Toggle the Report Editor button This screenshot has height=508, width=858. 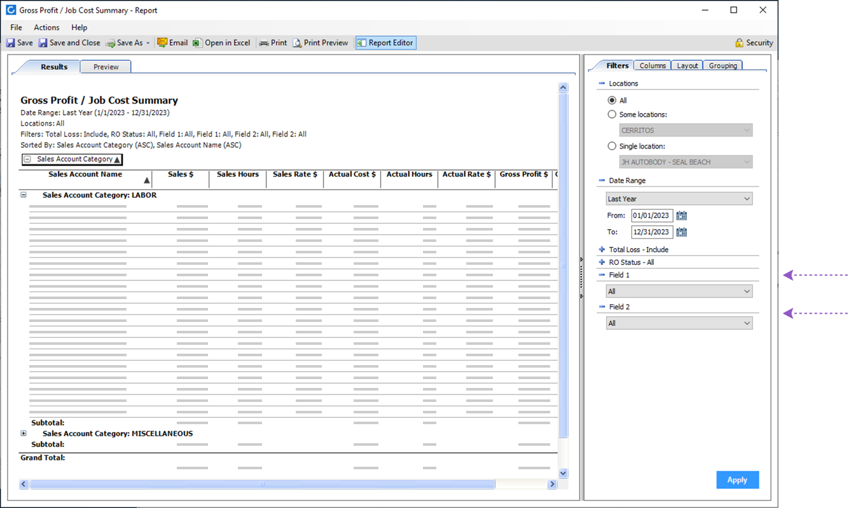click(385, 43)
